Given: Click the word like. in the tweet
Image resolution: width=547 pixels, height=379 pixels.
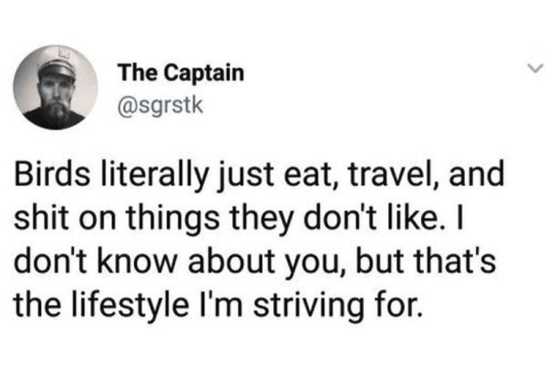Looking at the screenshot, I should point(415,218).
